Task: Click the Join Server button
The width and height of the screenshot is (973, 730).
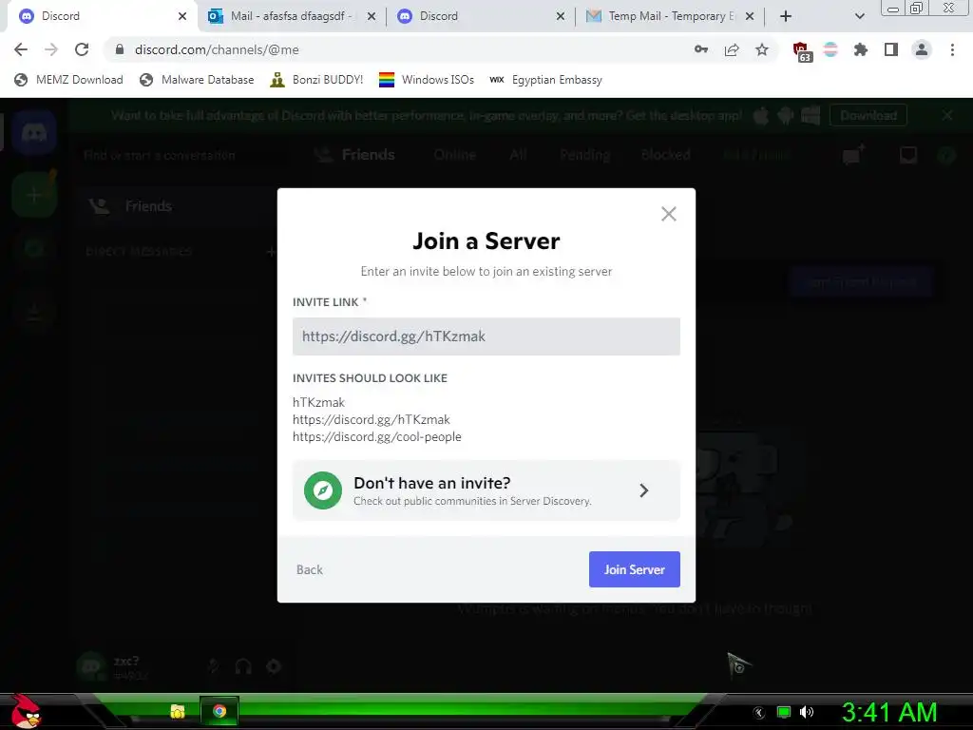Action: click(634, 569)
